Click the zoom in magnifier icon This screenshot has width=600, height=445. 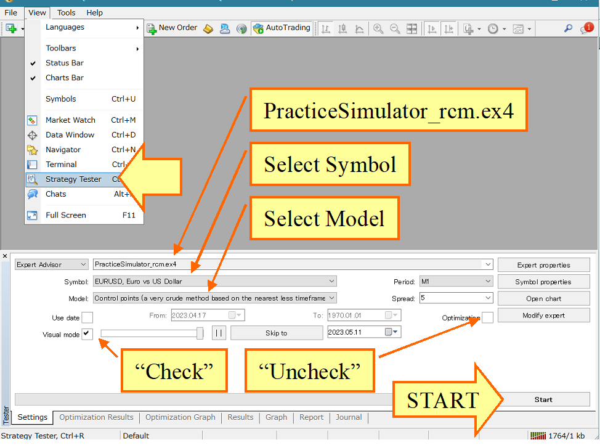tap(378, 29)
